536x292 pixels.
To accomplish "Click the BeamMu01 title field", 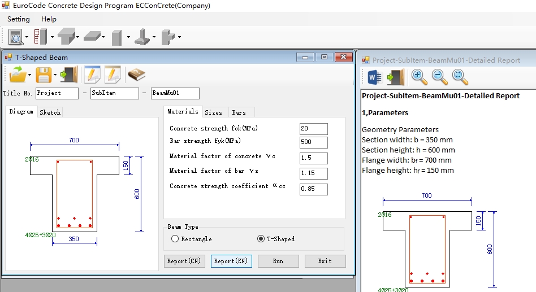I will click(175, 93).
